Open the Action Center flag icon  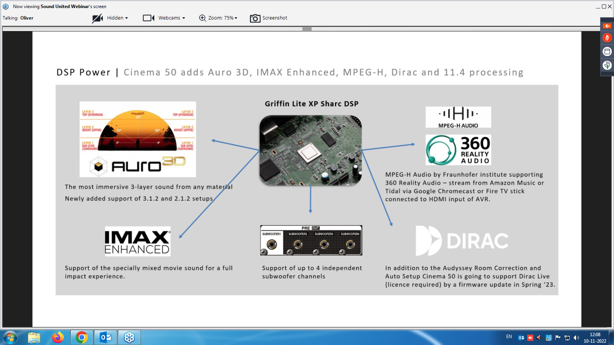[558, 338]
